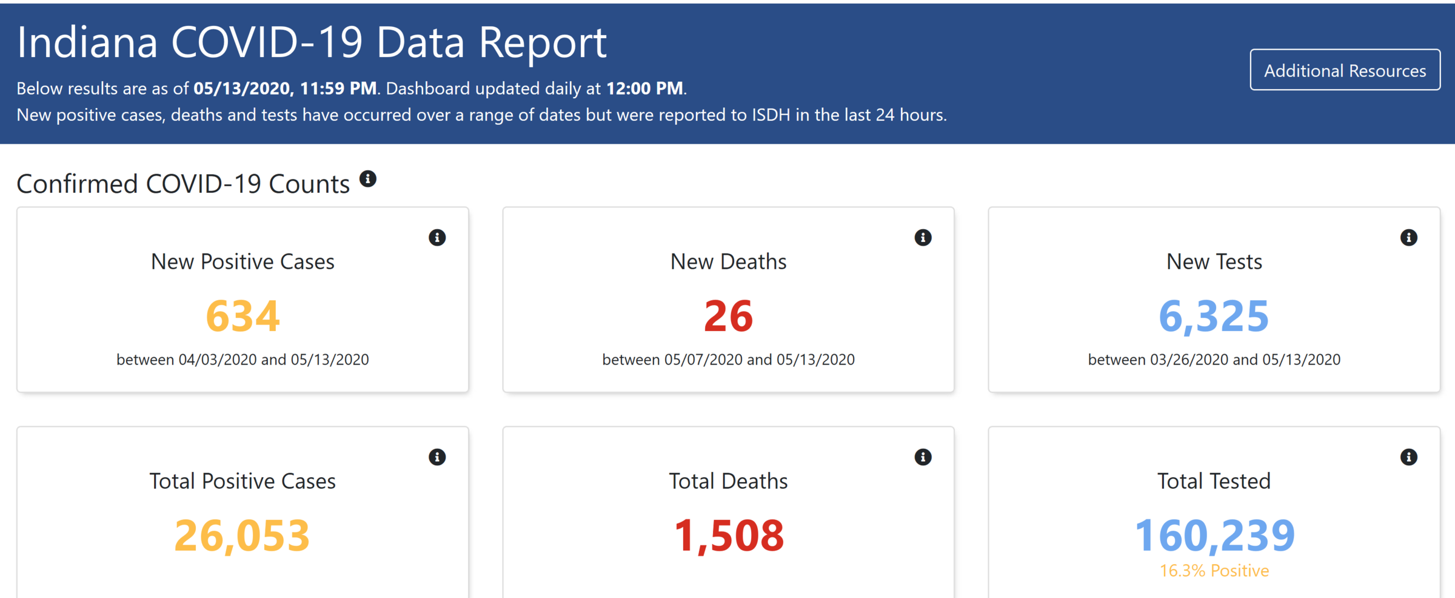The height and width of the screenshot is (598, 1455).
Task: Open the Additional Resources button
Action: 1345,70
